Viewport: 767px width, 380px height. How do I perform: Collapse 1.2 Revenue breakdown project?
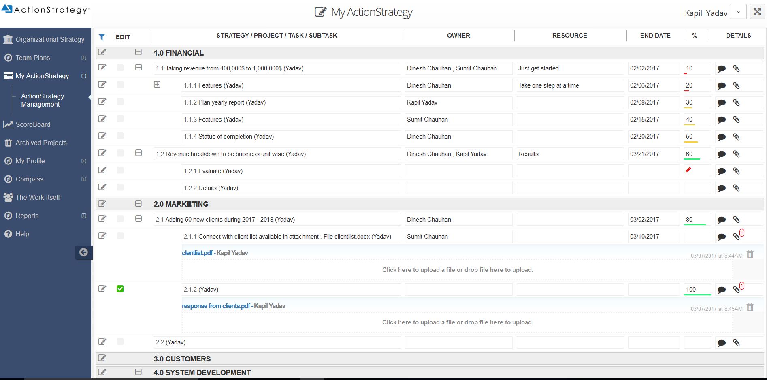[x=138, y=153]
